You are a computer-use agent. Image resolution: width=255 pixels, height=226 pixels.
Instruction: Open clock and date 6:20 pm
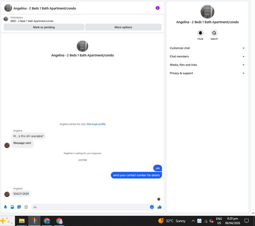tap(233, 221)
